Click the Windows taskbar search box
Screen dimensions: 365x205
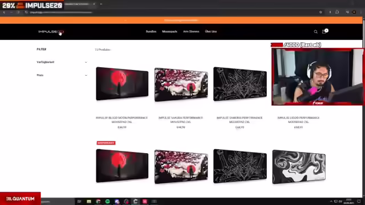click(x=58, y=202)
